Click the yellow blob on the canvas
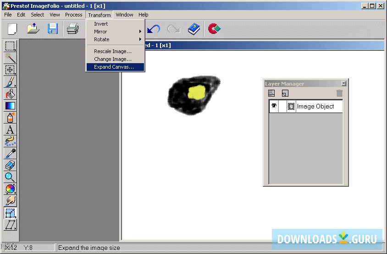The image size is (387, 254). [196, 92]
